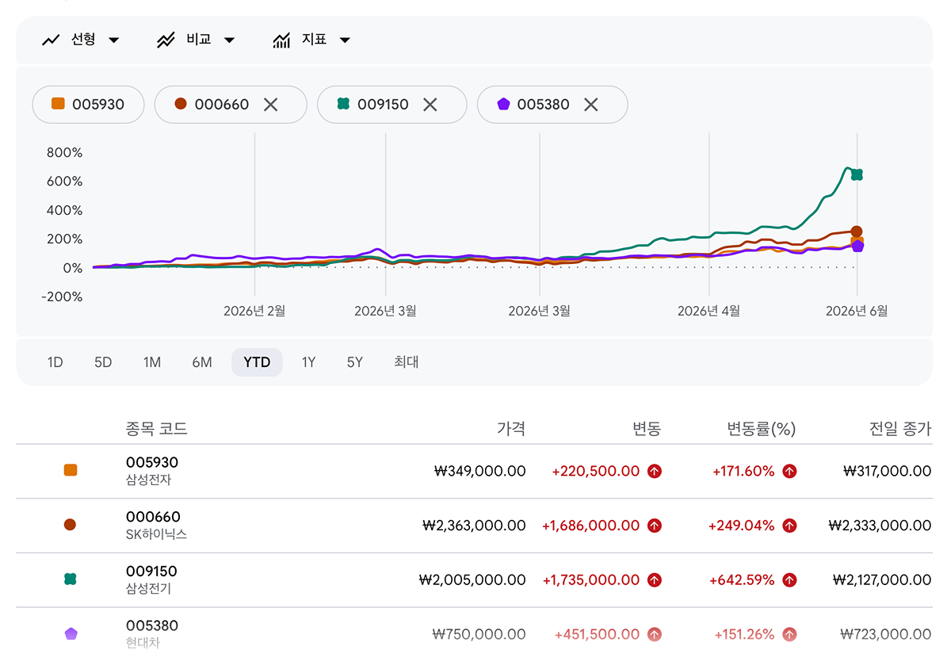Click the price ₩2,363,000.00
The height and width of the screenshot is (654, 951).
(474, 526)
